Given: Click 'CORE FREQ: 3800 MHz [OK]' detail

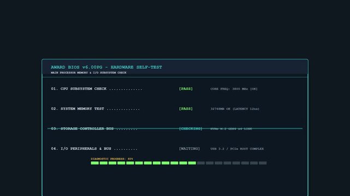Looking at the screenshot, I should pos(234,89).
